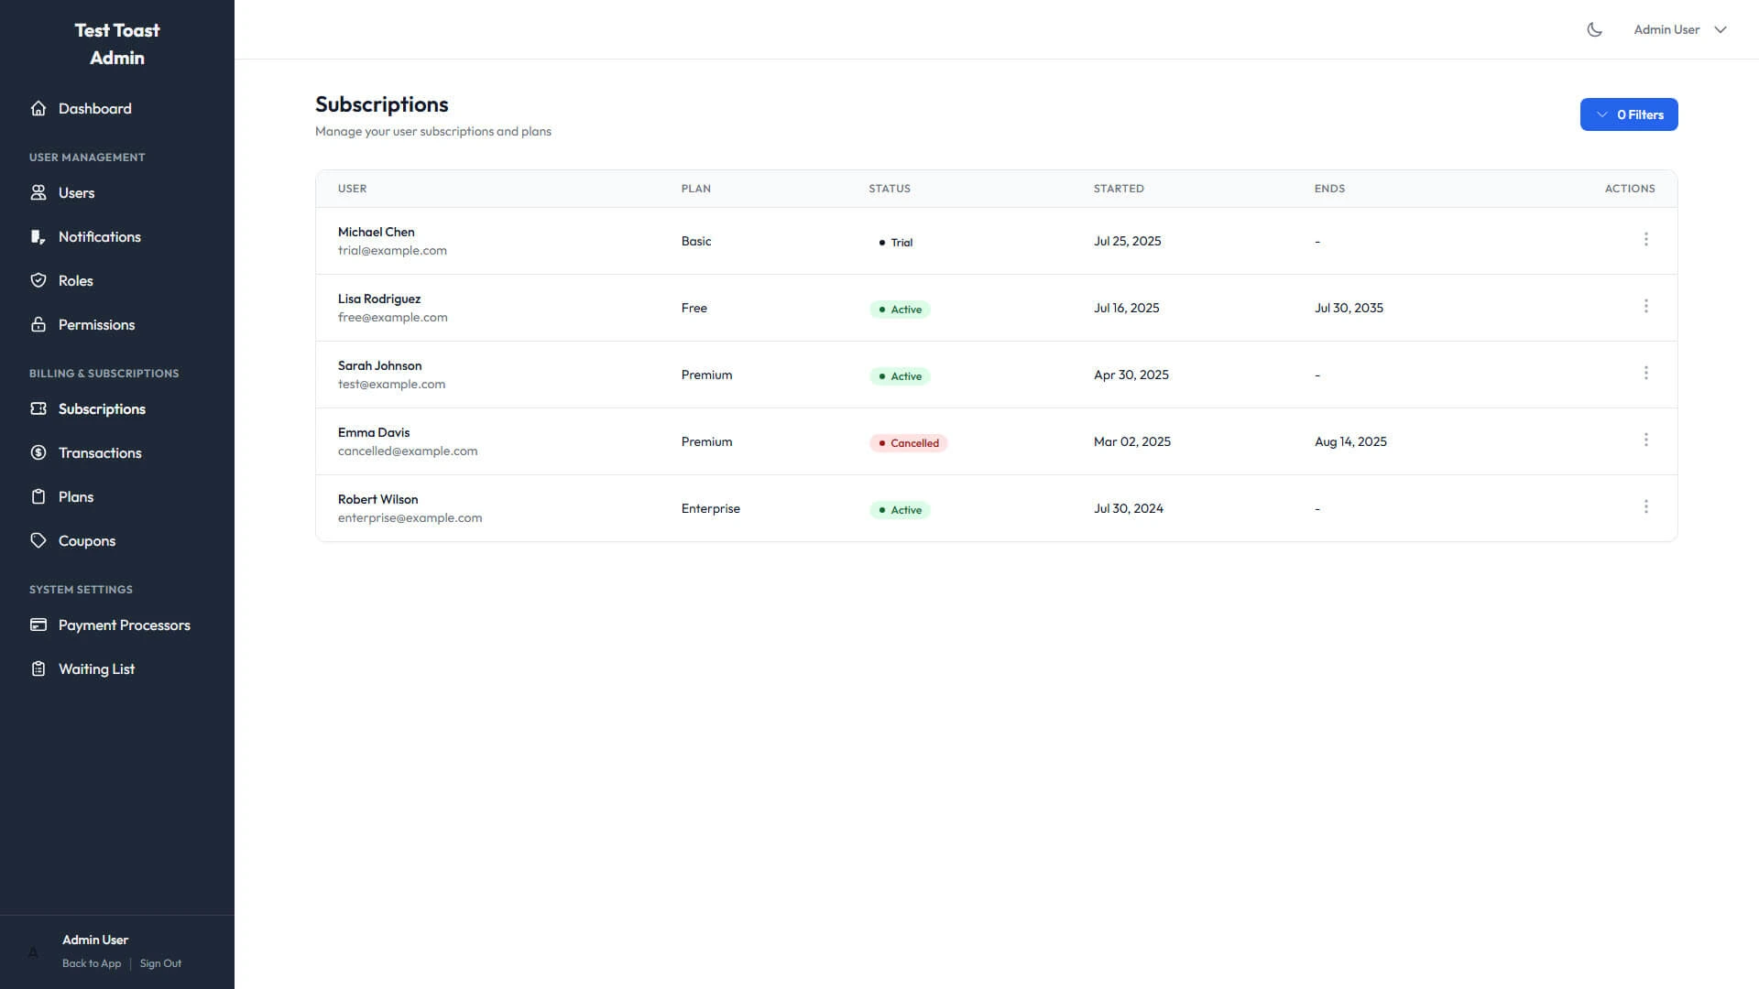Viewport: 1759px width, 989px height.
Task: Select the Users sidebar icon
Action: 38,192
